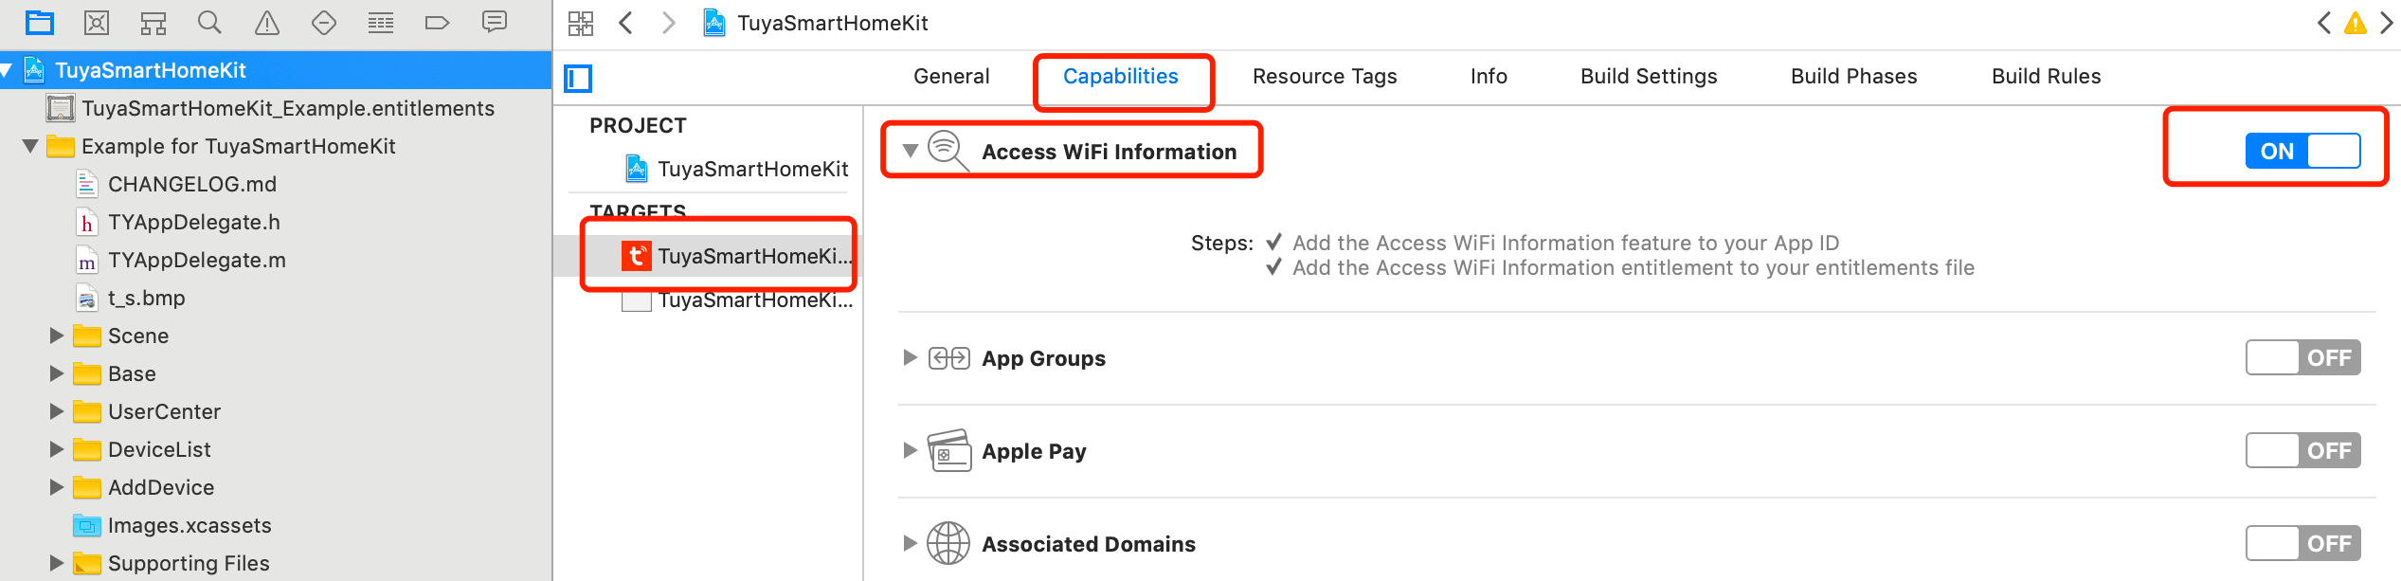The image size is (2401, 581).
Task: Collapse the Access WiFi Information section
Action: click(x=910, y=151)
